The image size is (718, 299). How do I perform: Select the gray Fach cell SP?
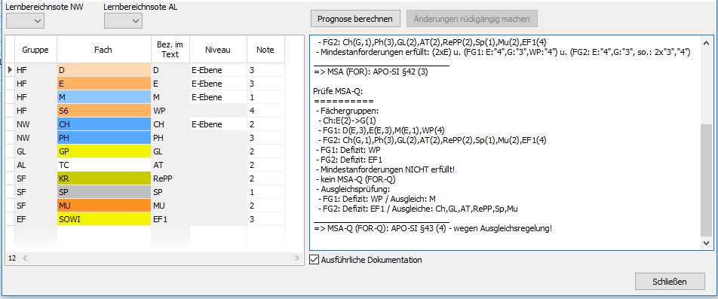(x=104, y=191)
